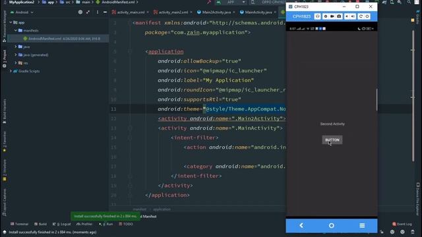Expand the res folder node

[16, 63]
